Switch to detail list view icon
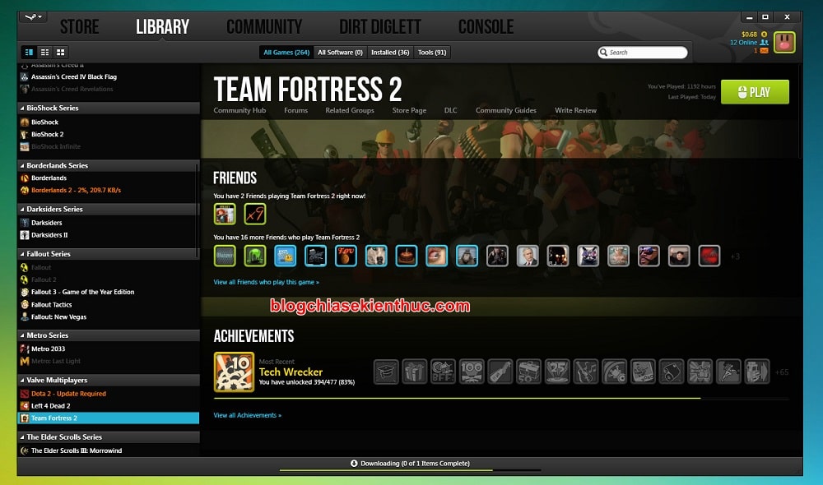Viewport: 823px width, 485px height. 30,52
